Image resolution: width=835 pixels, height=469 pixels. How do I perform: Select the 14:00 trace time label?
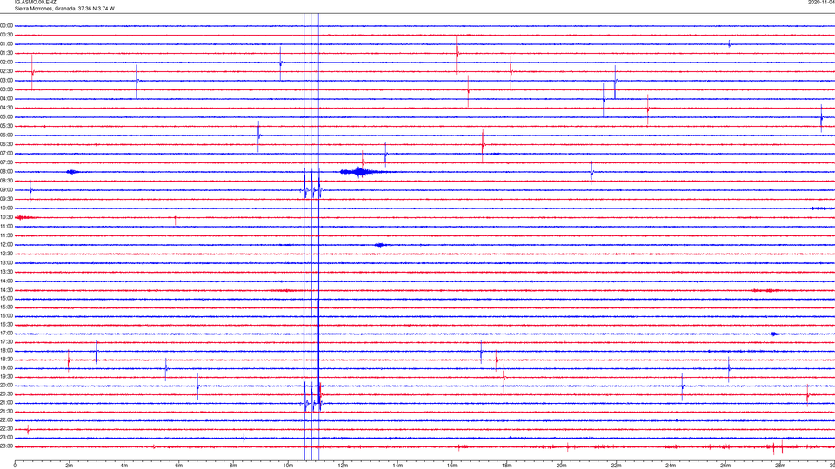click(x=6, y=281)
